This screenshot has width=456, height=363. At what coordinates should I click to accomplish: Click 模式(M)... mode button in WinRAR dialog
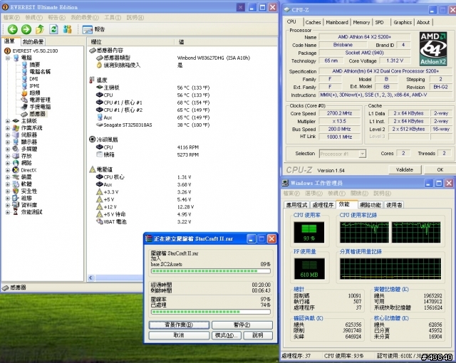[x=227, y=335]
